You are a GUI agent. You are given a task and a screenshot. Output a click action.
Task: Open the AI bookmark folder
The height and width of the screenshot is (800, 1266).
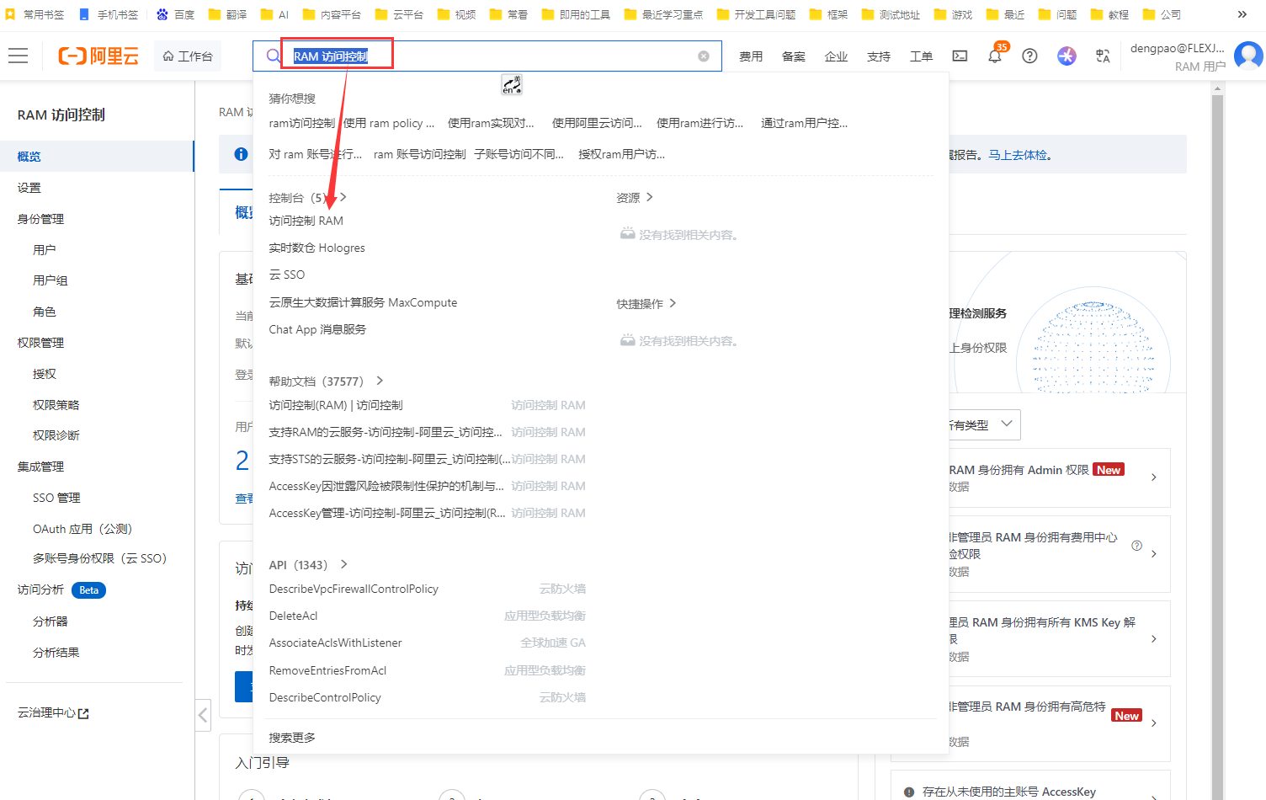click(274, 14)
